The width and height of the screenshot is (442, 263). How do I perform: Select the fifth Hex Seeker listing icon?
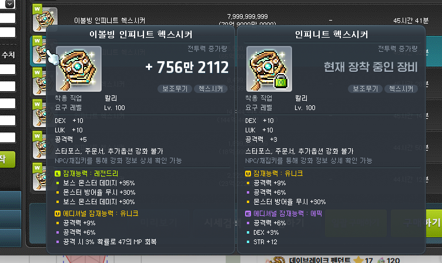click(39, 145)
